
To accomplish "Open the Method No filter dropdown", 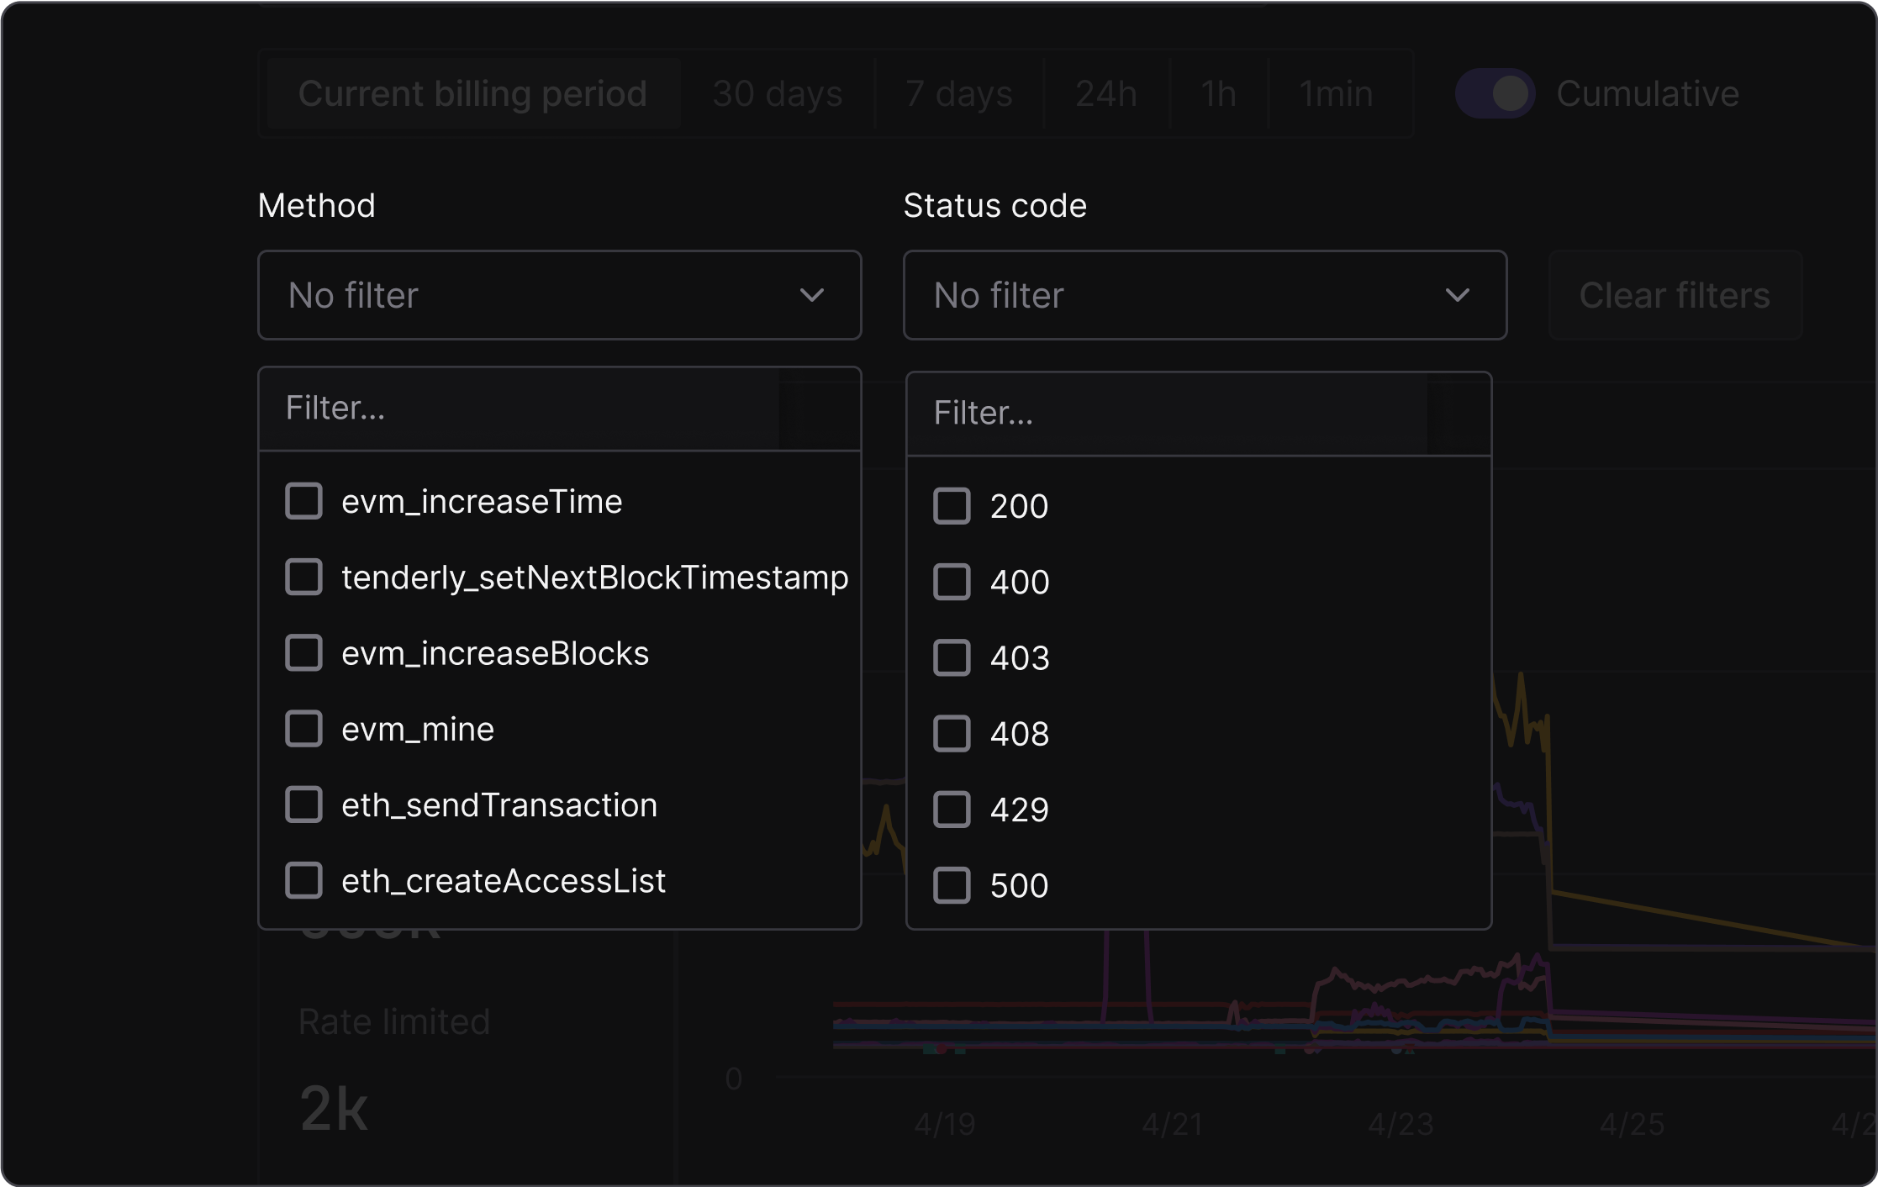I will pos(559,295).
